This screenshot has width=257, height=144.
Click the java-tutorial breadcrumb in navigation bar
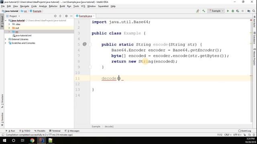[10, 11]
